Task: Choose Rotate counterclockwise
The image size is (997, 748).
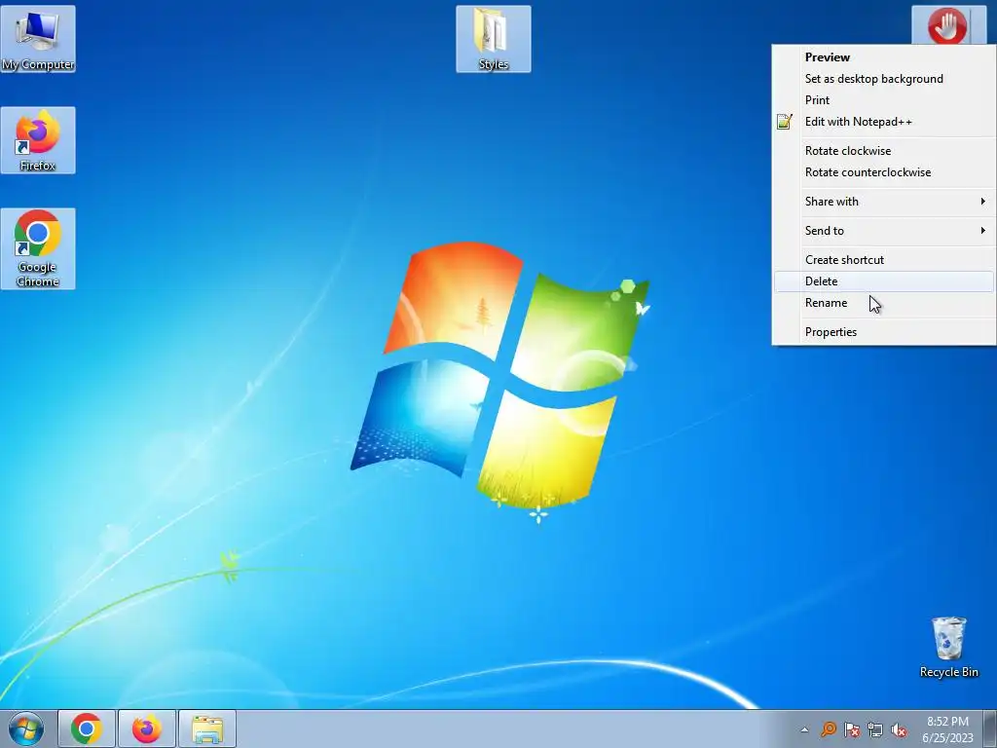Action: (884, 172)
